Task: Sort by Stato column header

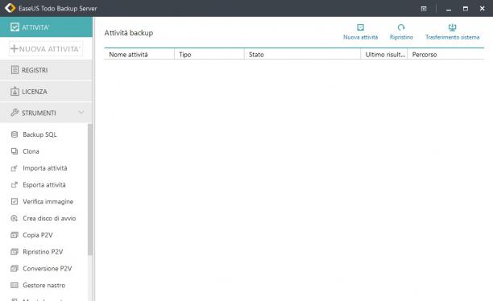Action: click(x=302, y=55)
